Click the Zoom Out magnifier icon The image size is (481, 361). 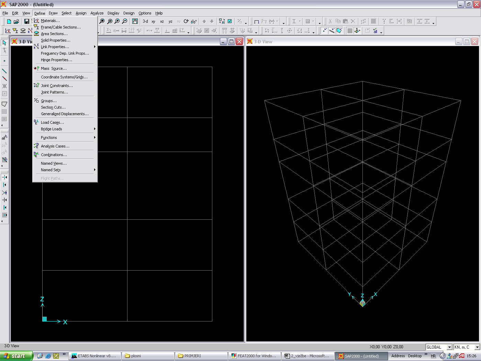coord(125,21)
